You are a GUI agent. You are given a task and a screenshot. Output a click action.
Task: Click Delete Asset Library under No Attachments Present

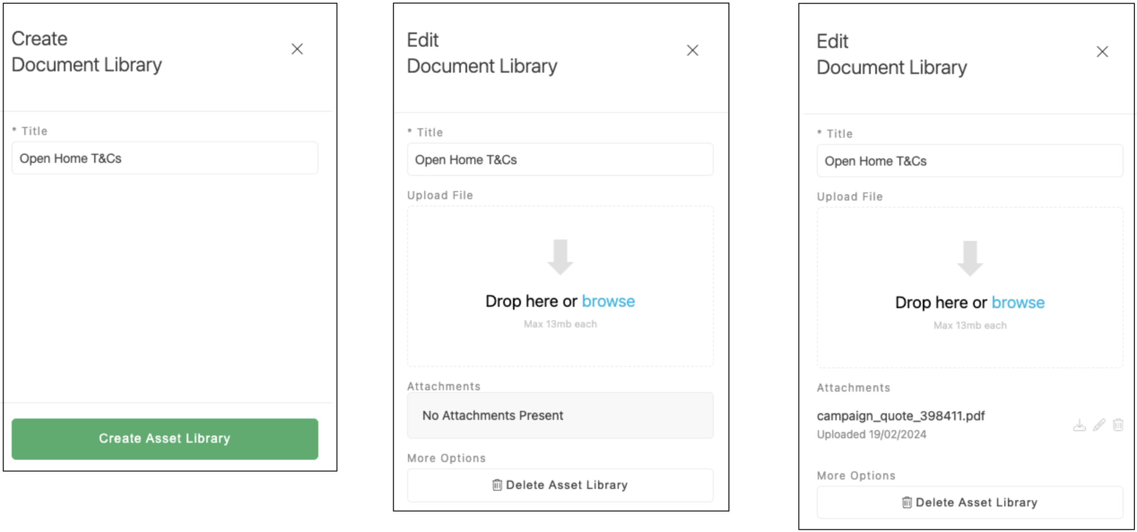pyautogui.click(x=560, y=485)
